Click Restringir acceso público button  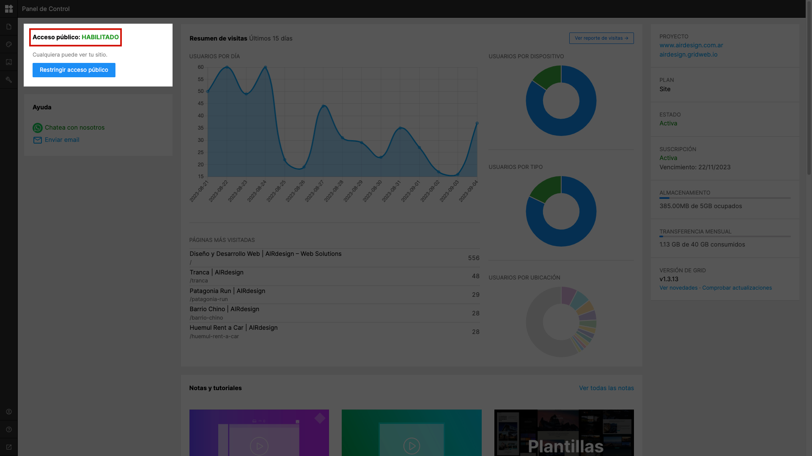coord(74,70)
